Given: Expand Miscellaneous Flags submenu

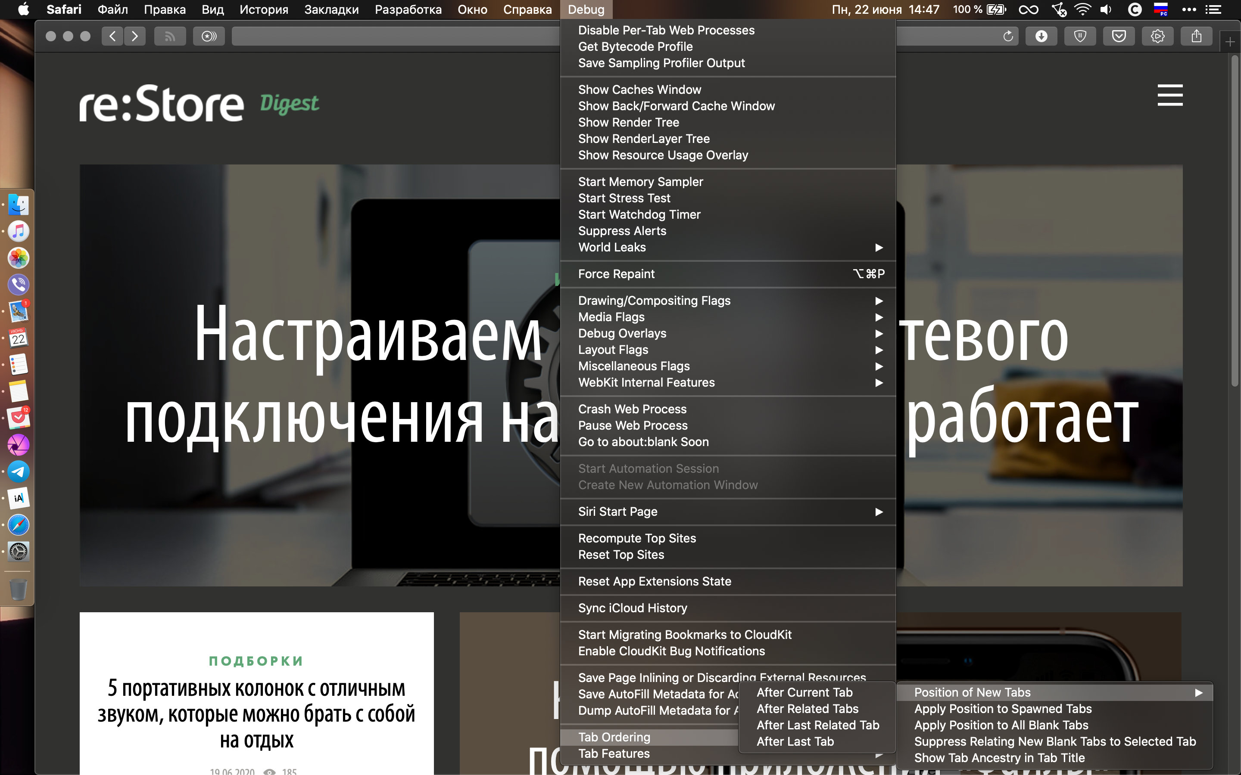Looking at the screenshot, I should 728,366.
